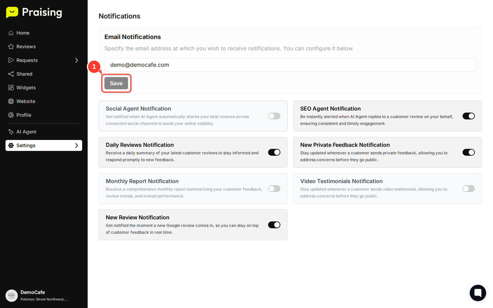Select the Home icon in the sidebar
493x308 pixels.
(x=11, y=33)
